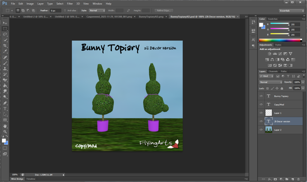Open the Filter menu
The height and width of the screenshot is (182, 307).
70,4
